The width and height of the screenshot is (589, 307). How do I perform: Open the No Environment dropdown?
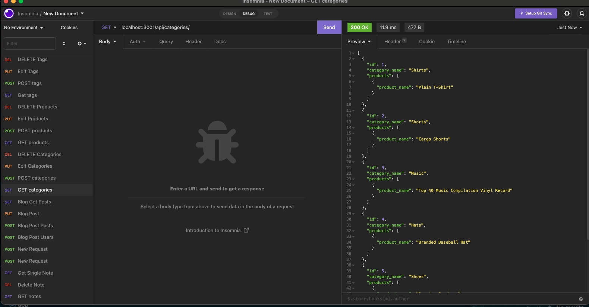(x=23, y=28)
